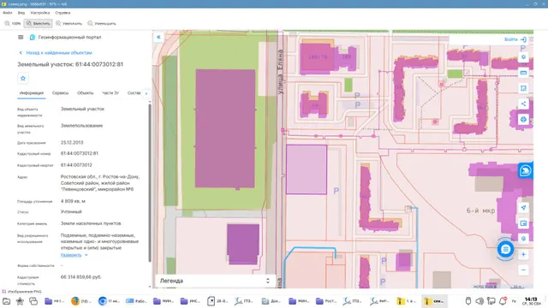Open the Справка menu
This screenshot has height=308, width=548.
tap(63, 13)
